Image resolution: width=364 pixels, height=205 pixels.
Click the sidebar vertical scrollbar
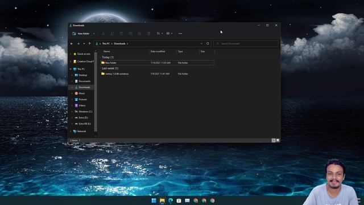click(96, 92)
